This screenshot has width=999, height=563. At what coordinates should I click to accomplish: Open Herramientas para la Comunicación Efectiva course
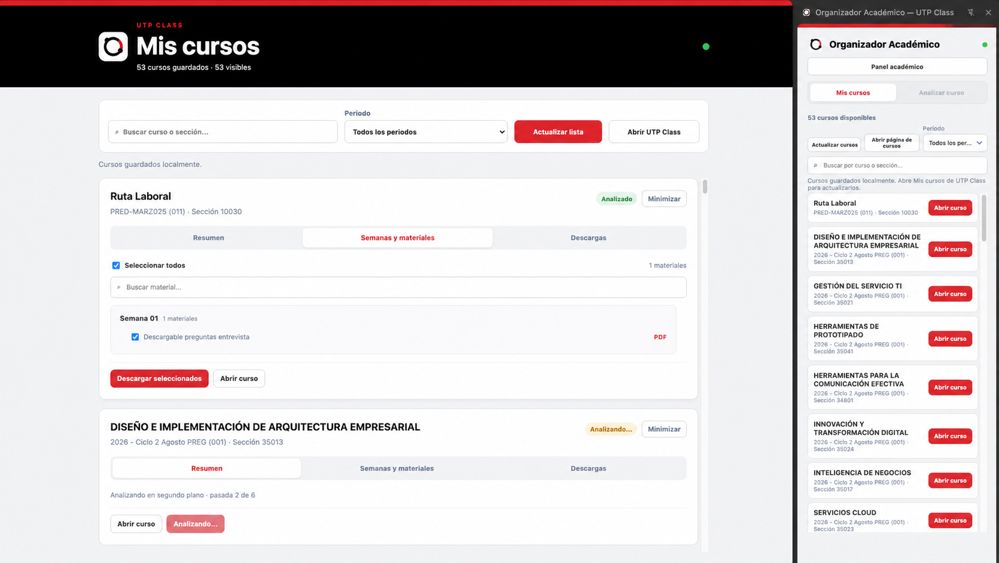(950, 387)
